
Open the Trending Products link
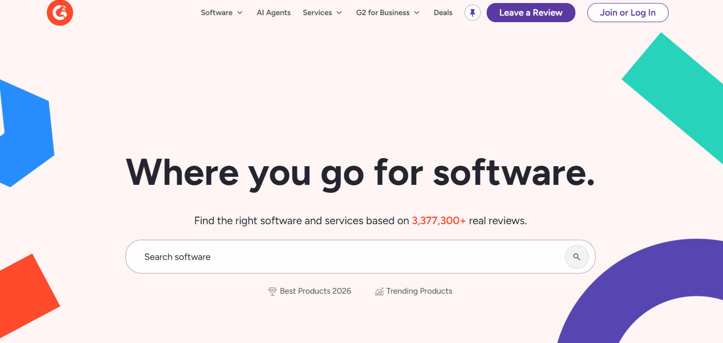(414, 291)
